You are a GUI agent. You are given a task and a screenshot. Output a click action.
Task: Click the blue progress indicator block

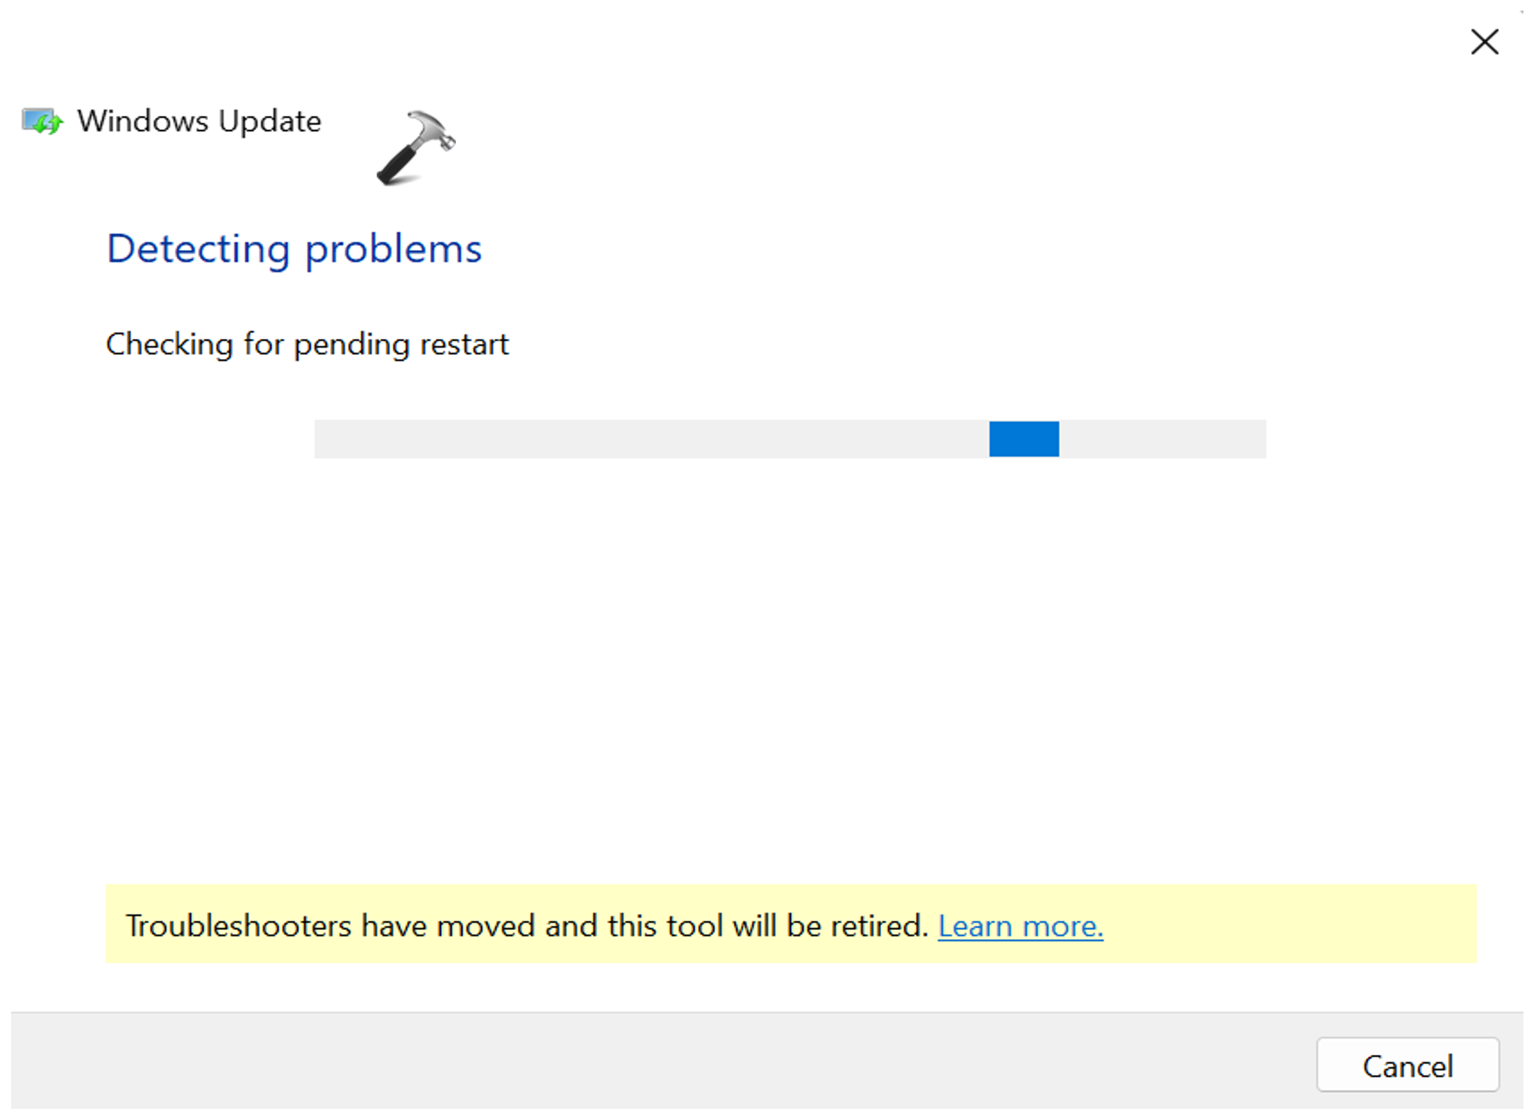[x=1023, y=440]
